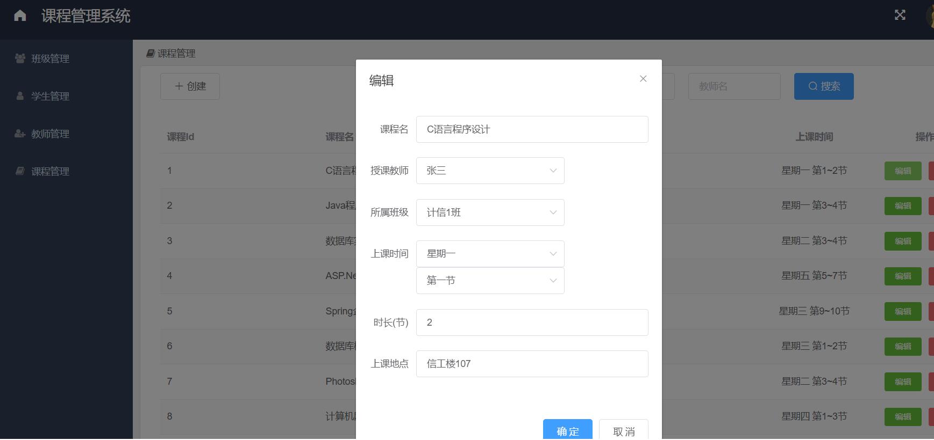
Task: Edit the course in row 2
Action: 902,206
